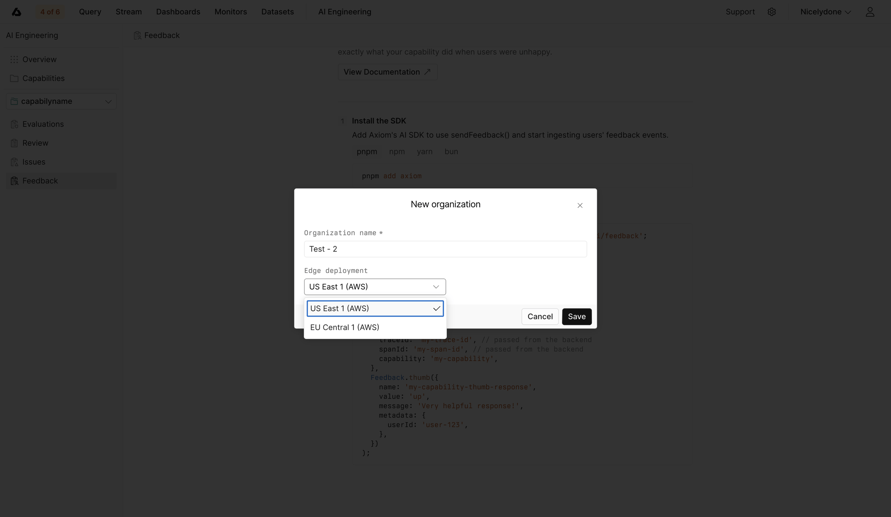891x517 pixels.
Task: Select EU Central 1 (AWS) option
Action: point(375,327)
